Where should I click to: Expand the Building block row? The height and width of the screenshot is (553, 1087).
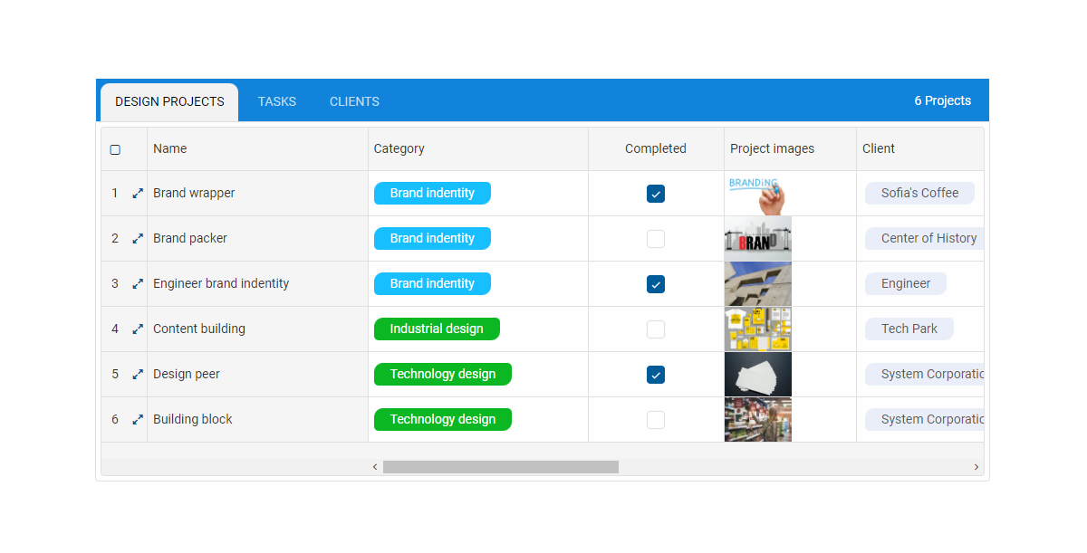coord(138,419)
